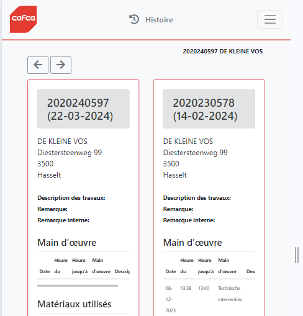Click the vertical panel resize handle
This screenshot has width=303, height=316.
(297, 255)
